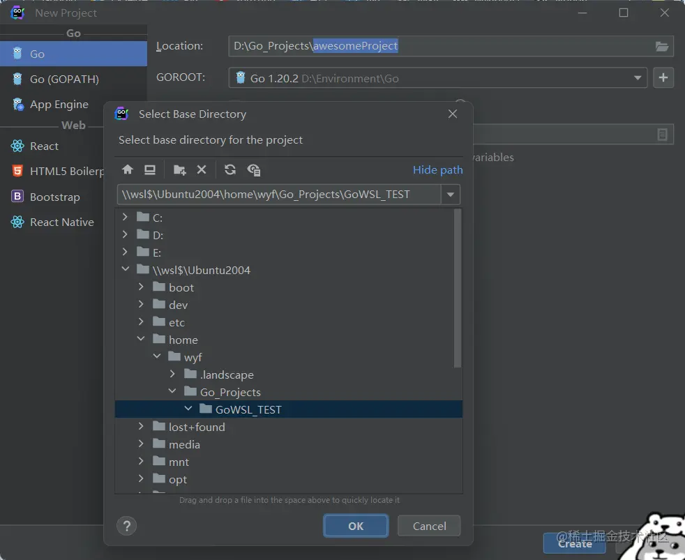The width and height of the screenshot is (685, 560).
Task: Expand the media folder
Action: coord(141,444)
